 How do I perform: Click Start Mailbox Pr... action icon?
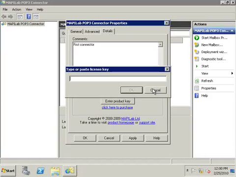pyautogui.click(x=197, y=38)
